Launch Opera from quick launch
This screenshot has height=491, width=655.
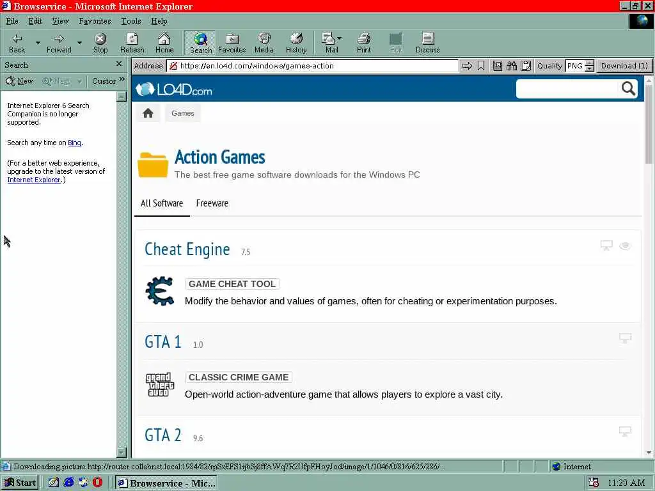coord(97,483)
